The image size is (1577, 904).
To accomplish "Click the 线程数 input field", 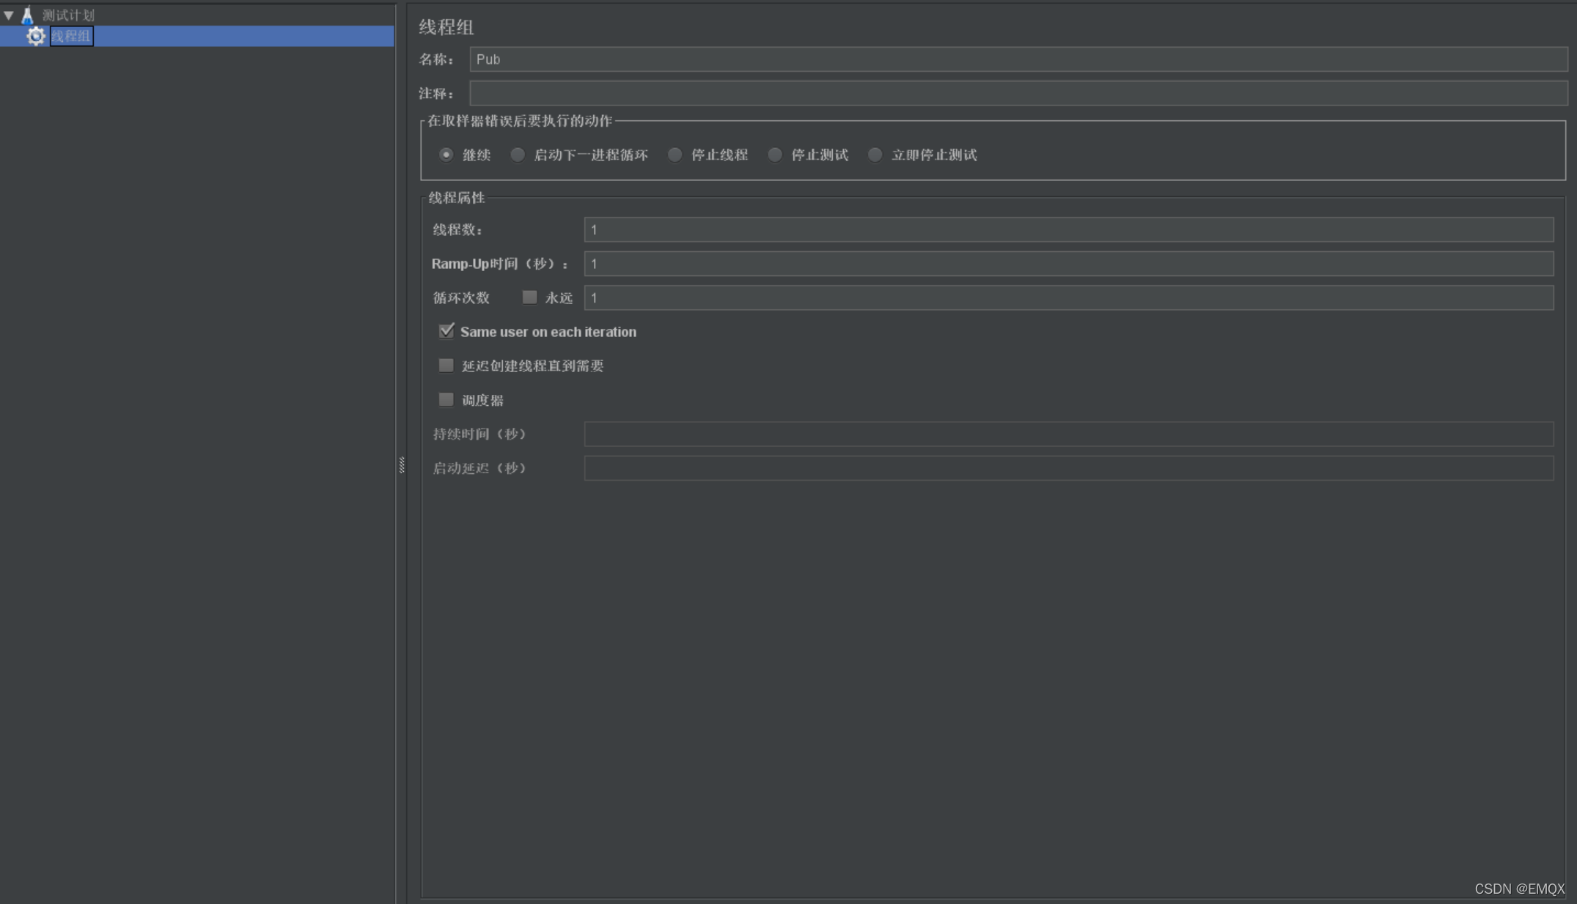I will click(x=1068, y=229).
